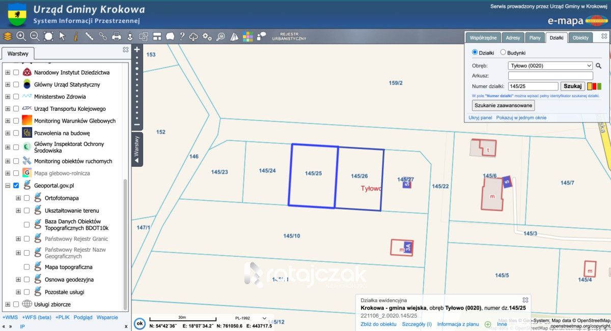Expand Ukształtowanie terenu sublayer node
This screenshot has height=331, width=611.
point(18,210)
